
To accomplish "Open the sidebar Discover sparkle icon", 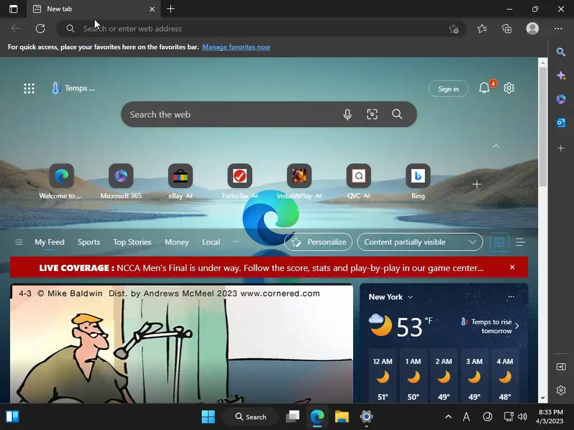I will [x=561, y=76].
